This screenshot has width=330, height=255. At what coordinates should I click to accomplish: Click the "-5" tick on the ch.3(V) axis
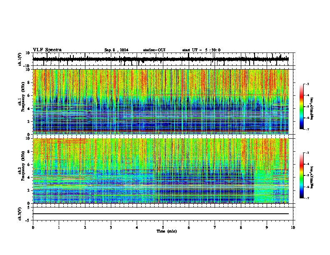point(28,220)
